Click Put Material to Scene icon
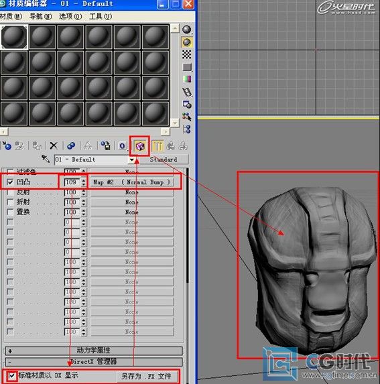 [x=19, y=145]
